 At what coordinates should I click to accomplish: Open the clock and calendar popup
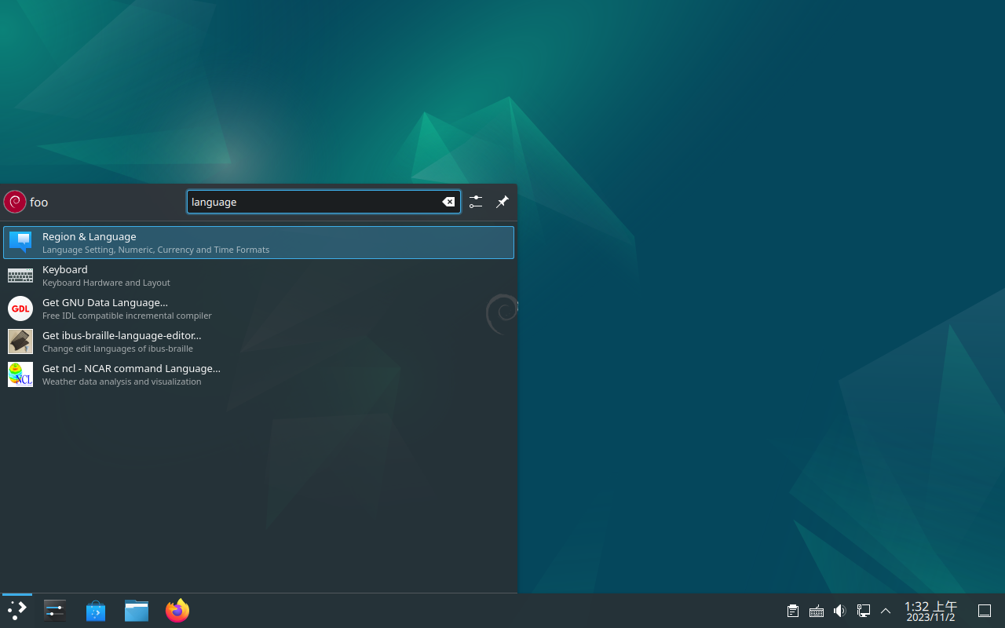[930, 611]
